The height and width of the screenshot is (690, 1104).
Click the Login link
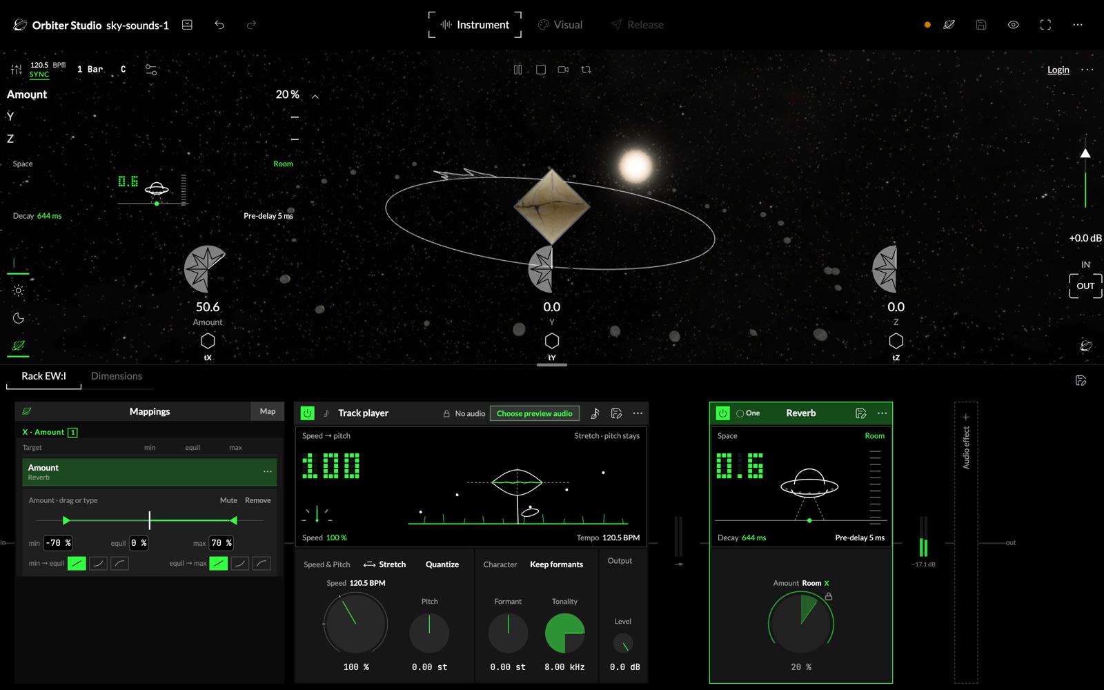pyautogui.click(x=1058, y=70)
